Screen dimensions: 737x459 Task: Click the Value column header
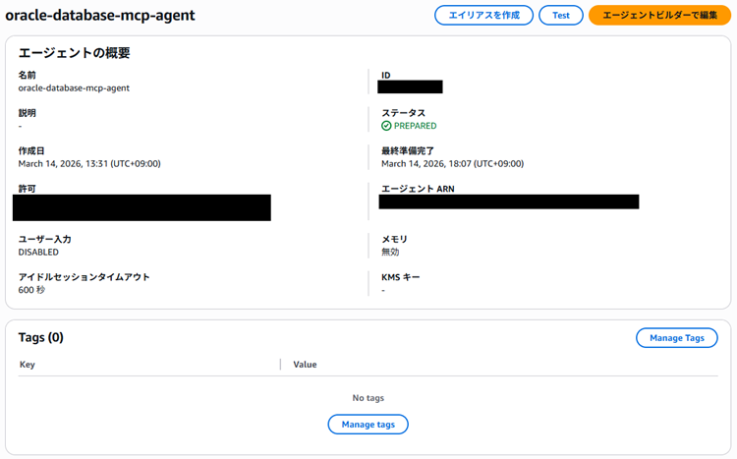click(305, 365)
